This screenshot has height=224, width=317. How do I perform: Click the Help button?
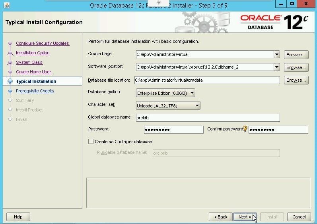pos(18,217)
